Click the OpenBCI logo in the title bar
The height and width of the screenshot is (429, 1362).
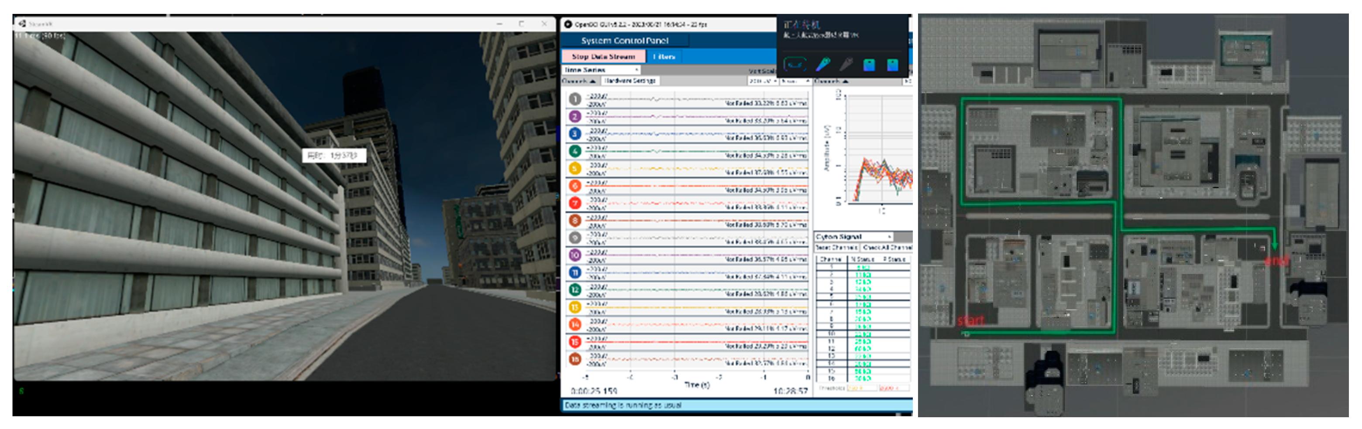click(x=568, y=24)
